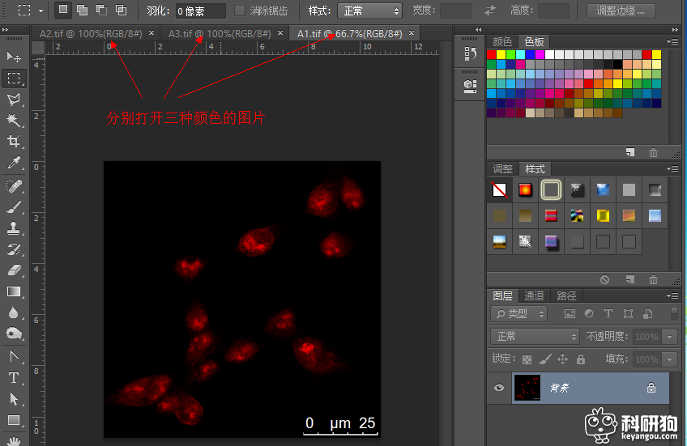Switch to the 通道 channels tab
687x446 pixels.
534,295
